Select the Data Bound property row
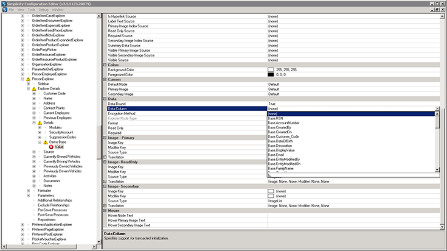 coord(273,104)
